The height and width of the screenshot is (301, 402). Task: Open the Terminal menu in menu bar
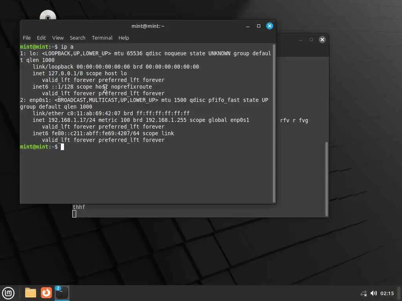pos(102,38)
